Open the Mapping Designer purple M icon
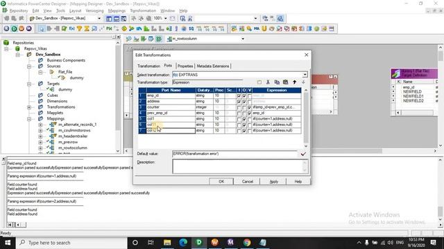Viewport: 444px width, 249px height. pyautogui.click(x=29, y=28)
